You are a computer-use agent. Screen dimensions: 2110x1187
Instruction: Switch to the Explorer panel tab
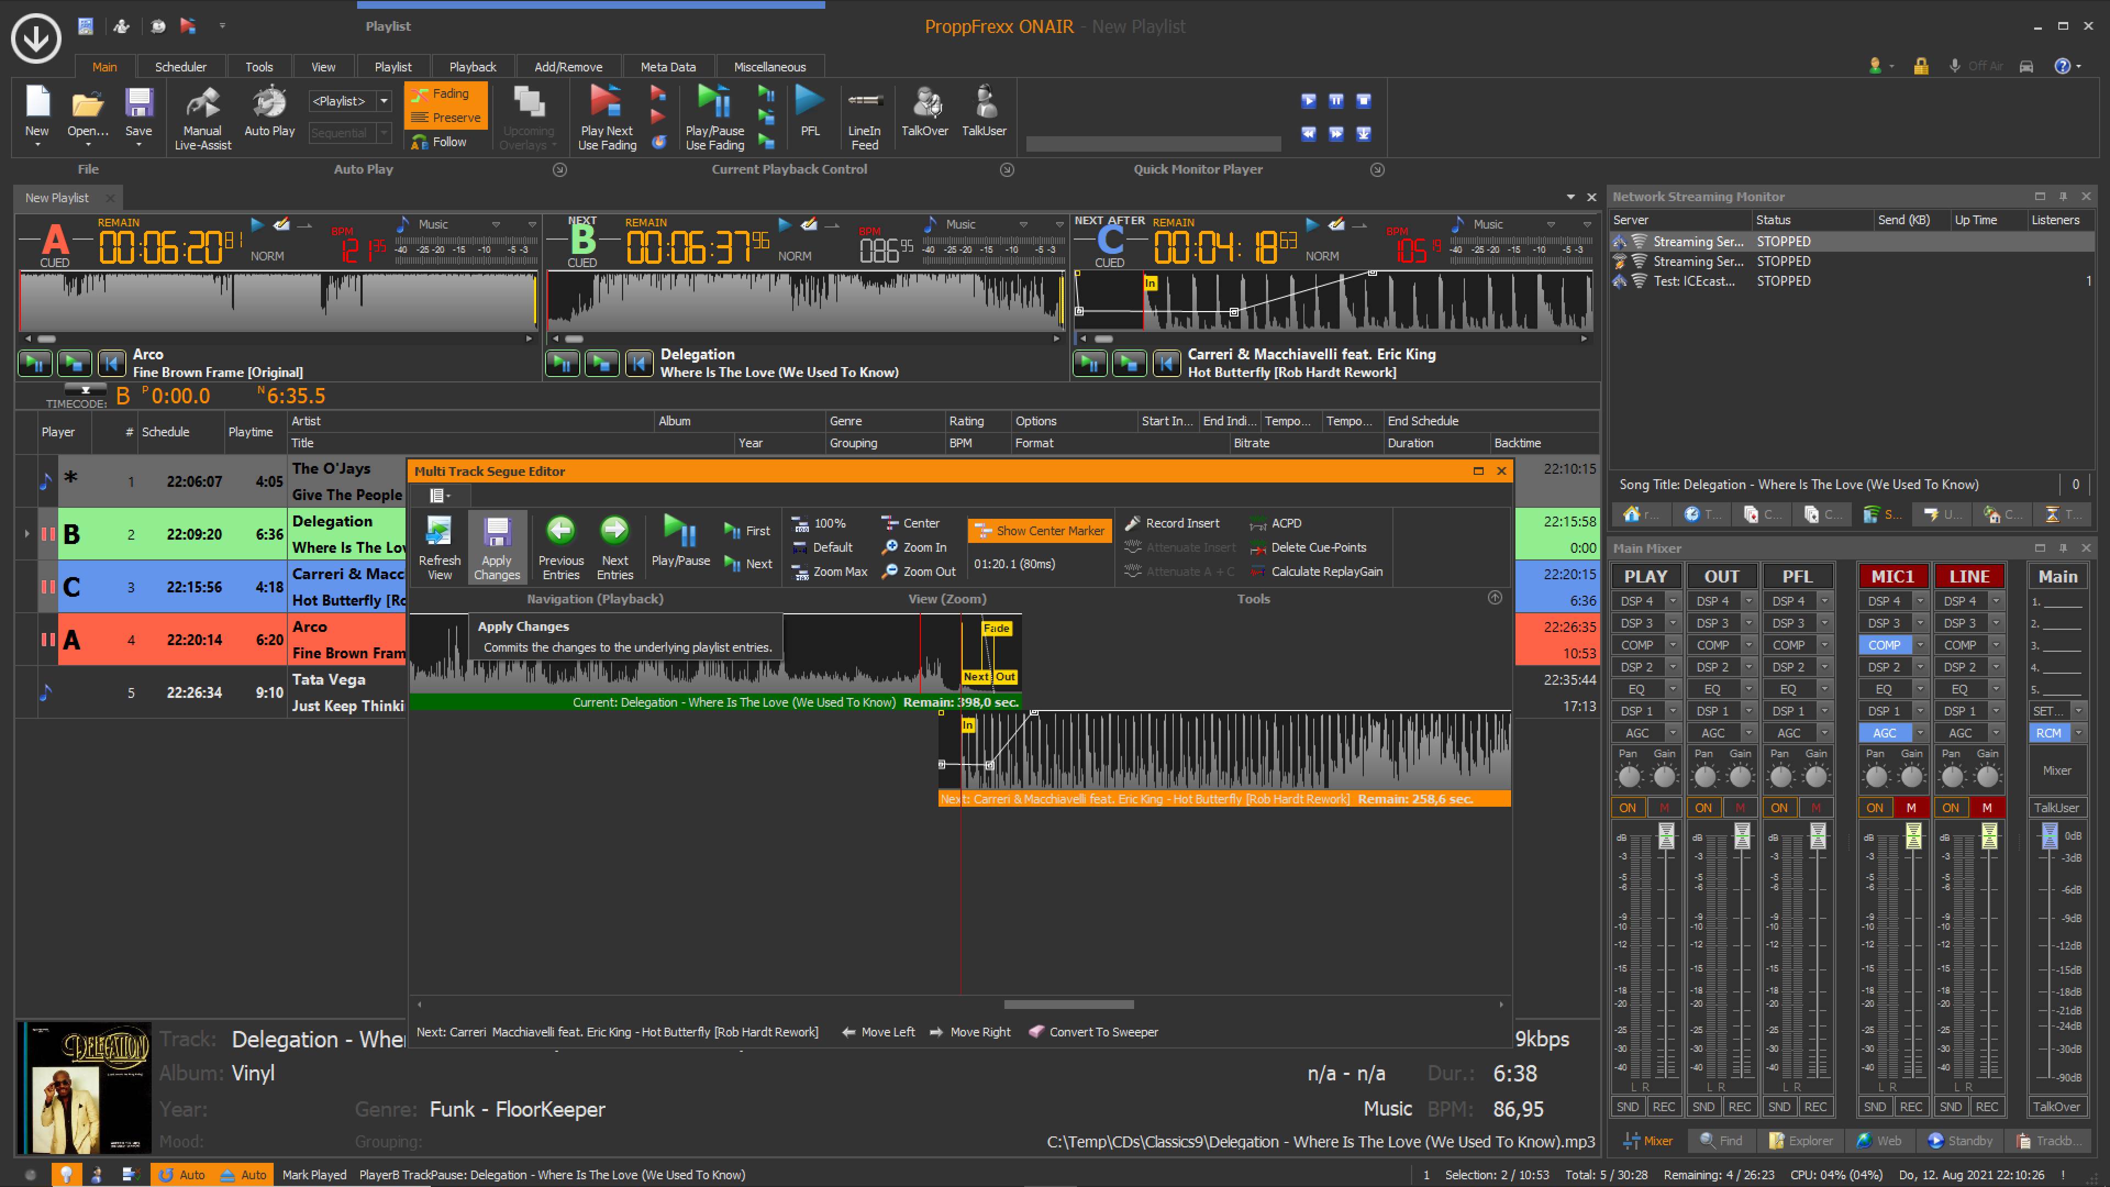tap(1801, 1140)
